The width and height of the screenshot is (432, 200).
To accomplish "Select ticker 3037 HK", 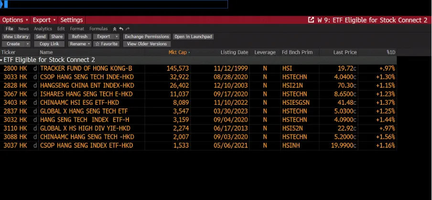I will click(x=15, y=146).
